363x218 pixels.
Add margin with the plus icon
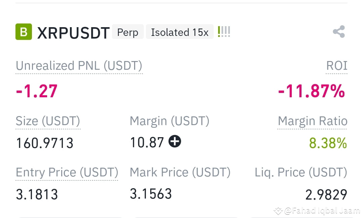175,141
